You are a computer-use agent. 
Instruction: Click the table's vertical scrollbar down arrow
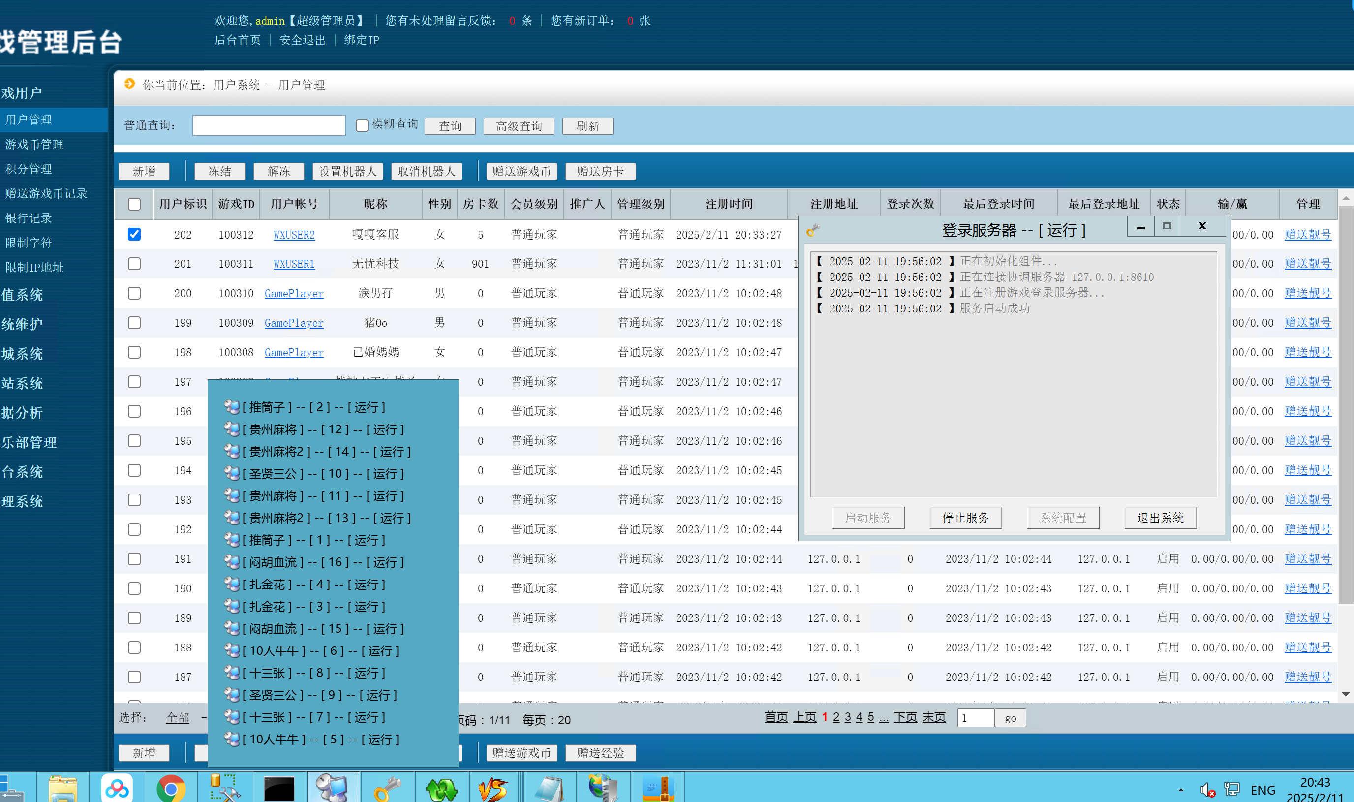[1345, 694]
